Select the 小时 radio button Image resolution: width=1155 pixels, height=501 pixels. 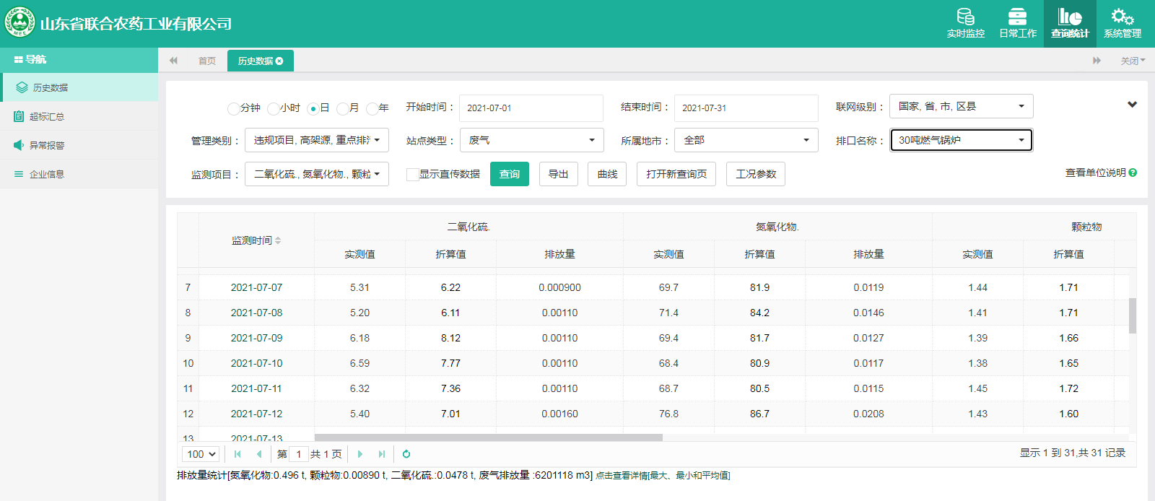pos(273,108)
